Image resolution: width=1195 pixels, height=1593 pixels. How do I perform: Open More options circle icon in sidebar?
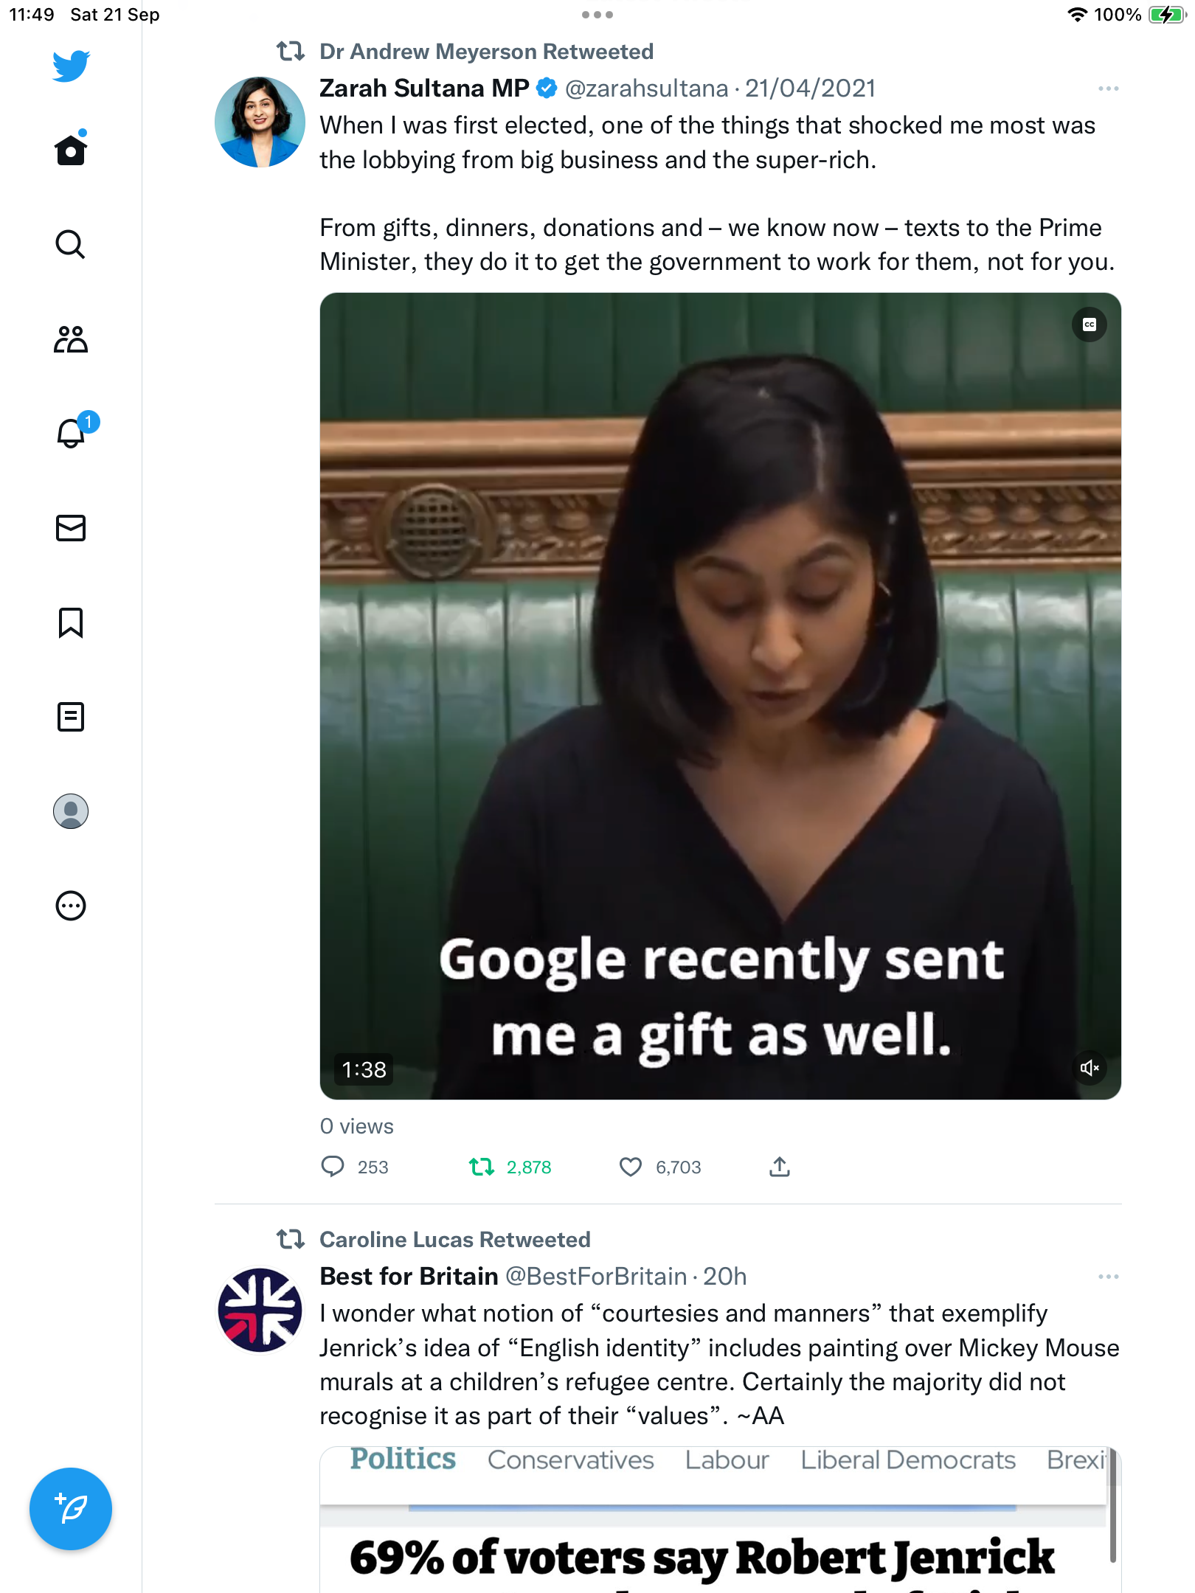(71, 906)
